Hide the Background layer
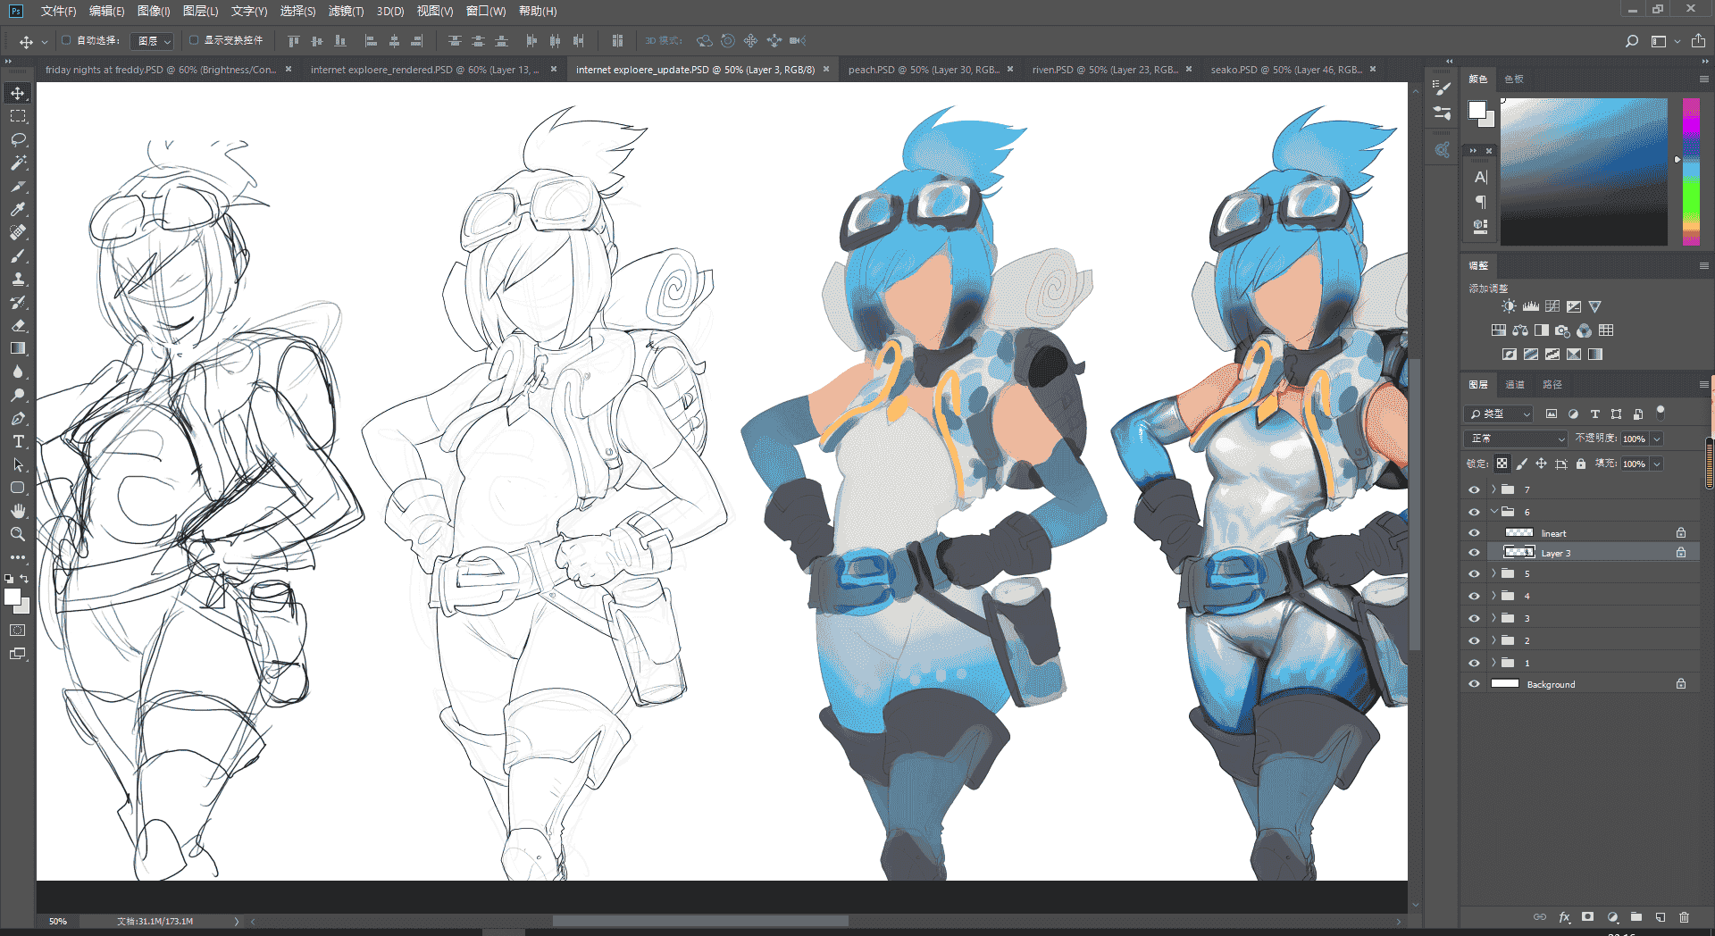Screen dimensions: 1715x936 pyautogui.click(x=1474, y=684)
